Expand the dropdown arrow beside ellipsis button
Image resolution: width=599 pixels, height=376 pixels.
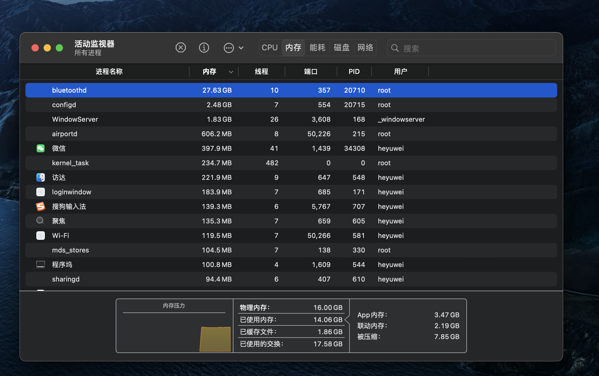241,48
